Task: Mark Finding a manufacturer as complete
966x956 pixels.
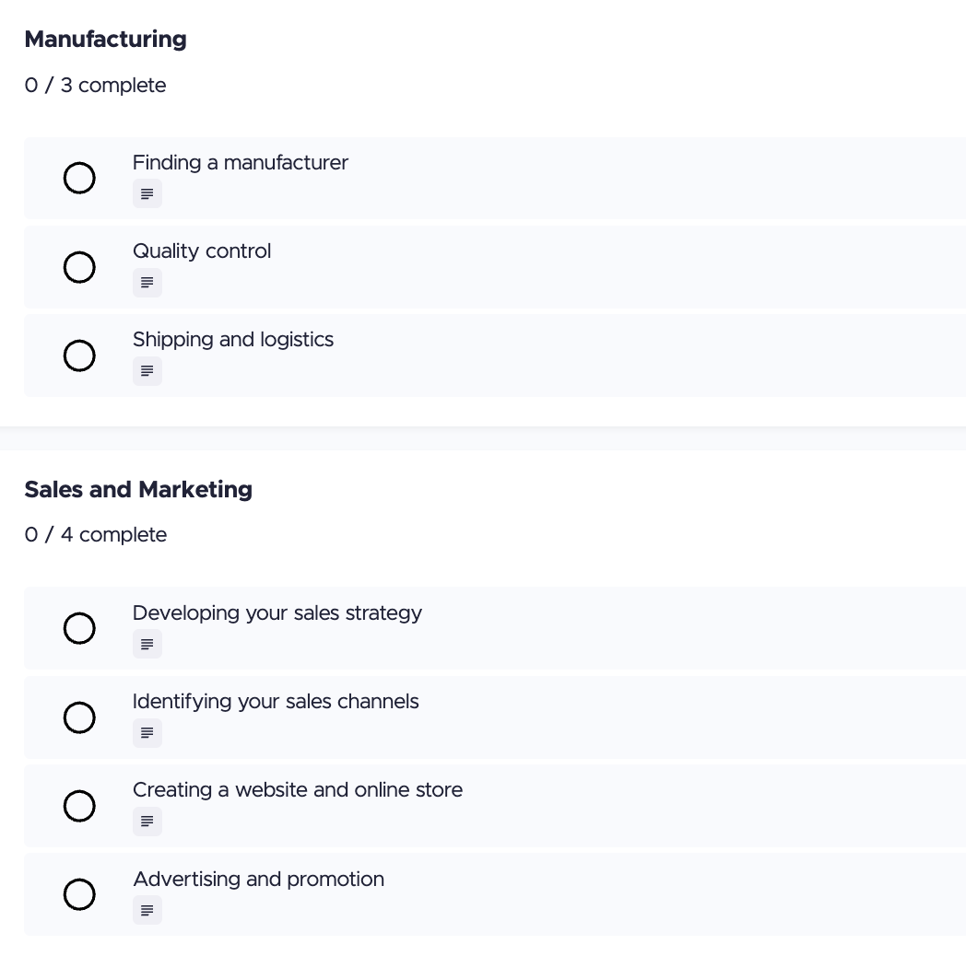Action: (79, 179)
